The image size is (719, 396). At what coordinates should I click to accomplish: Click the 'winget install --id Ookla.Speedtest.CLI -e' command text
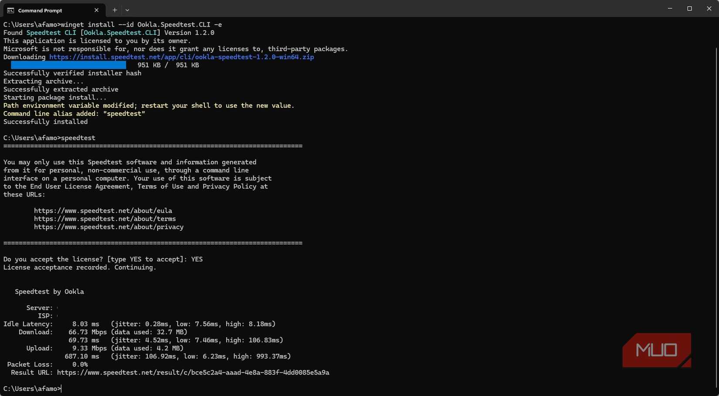(x=141, y=25)
